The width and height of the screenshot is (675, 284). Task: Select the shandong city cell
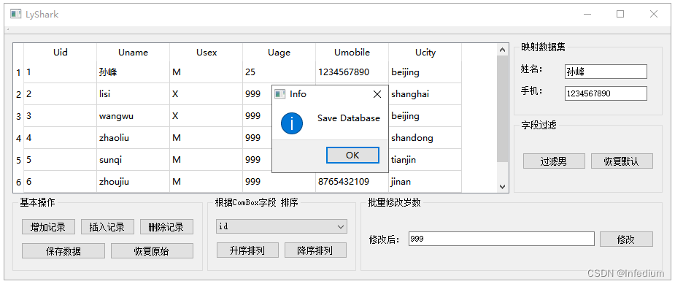pos(425,138)
